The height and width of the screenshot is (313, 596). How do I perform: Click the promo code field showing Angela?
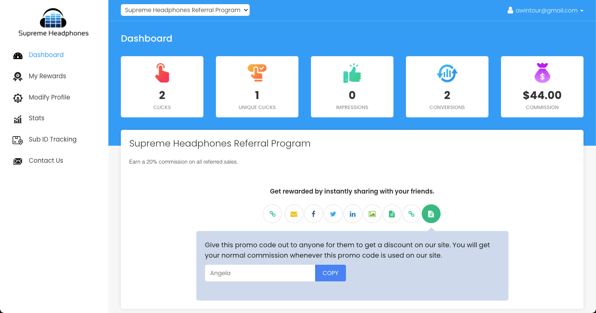coord(260,273)
